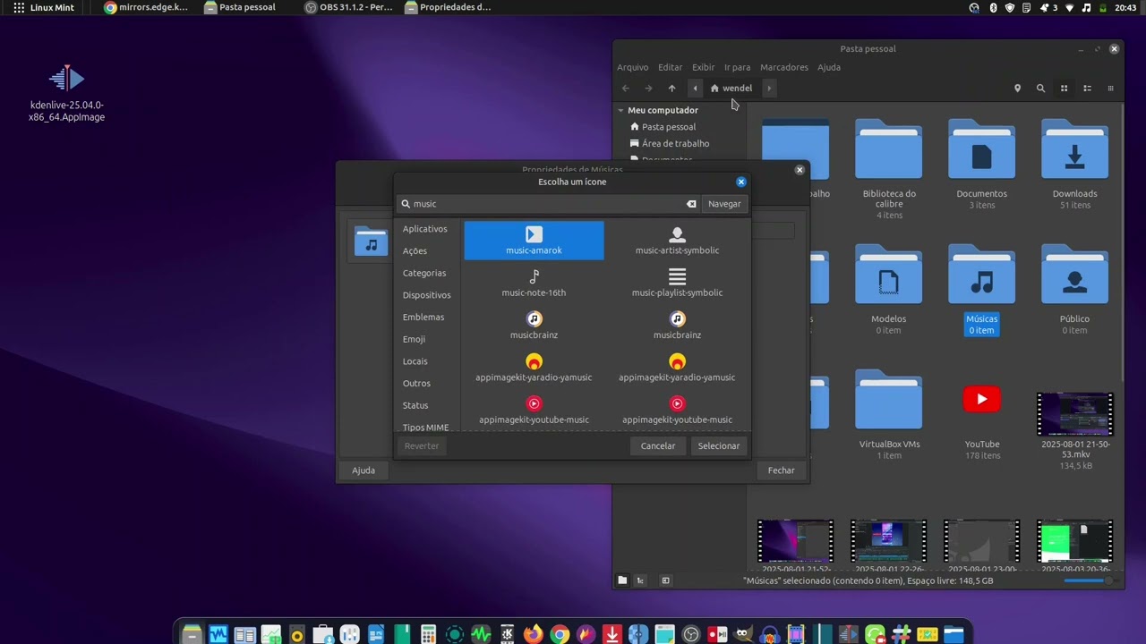
Task: Open the calculator from the dock
Action: (428, 635)
